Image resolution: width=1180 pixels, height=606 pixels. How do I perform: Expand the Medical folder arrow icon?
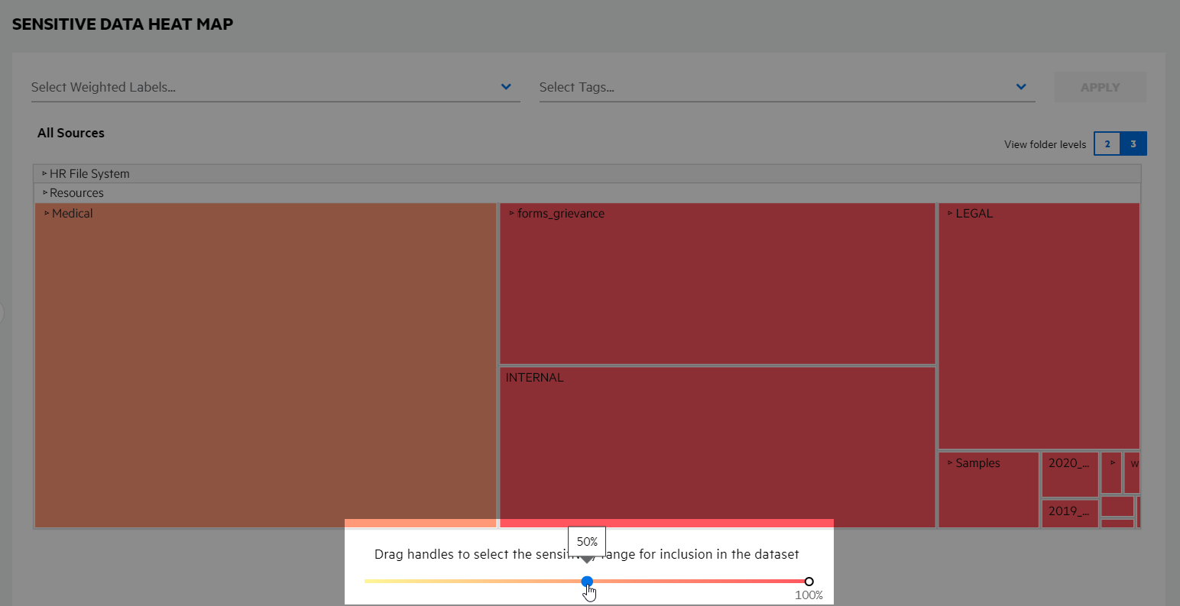47,214
